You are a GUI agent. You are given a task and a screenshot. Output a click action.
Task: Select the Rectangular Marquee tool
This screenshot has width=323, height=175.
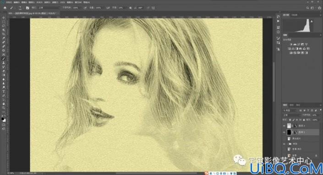[x=4, y=22]
